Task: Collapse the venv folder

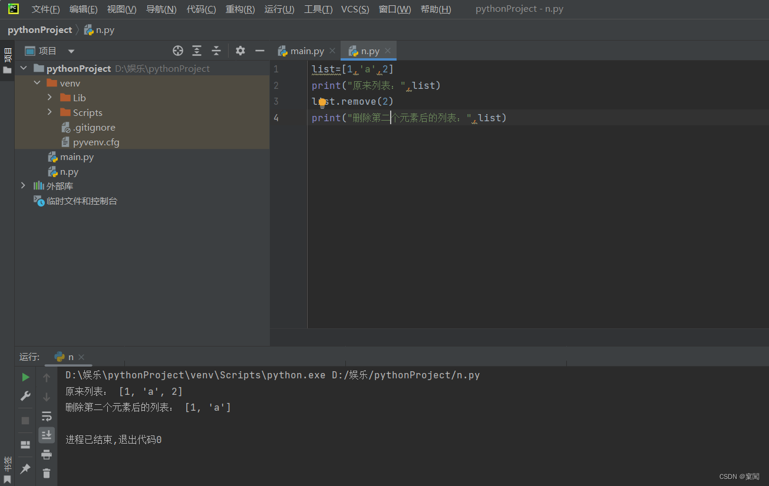Action: point(37,83)
